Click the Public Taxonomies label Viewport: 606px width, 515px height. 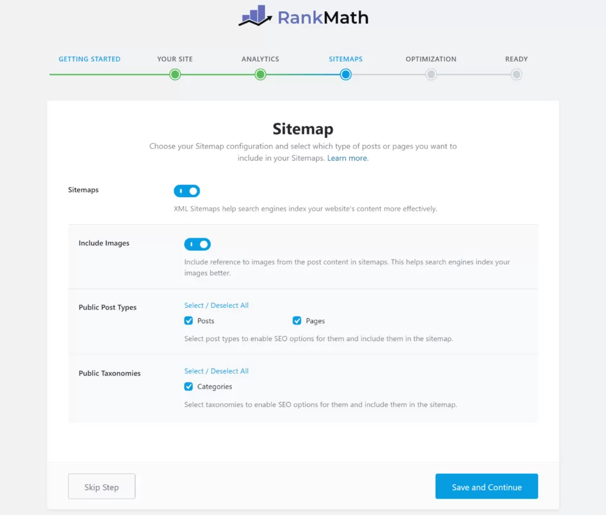tap(109, 374)
